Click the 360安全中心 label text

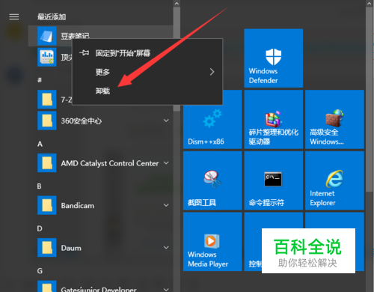click(x=82, y=121)
